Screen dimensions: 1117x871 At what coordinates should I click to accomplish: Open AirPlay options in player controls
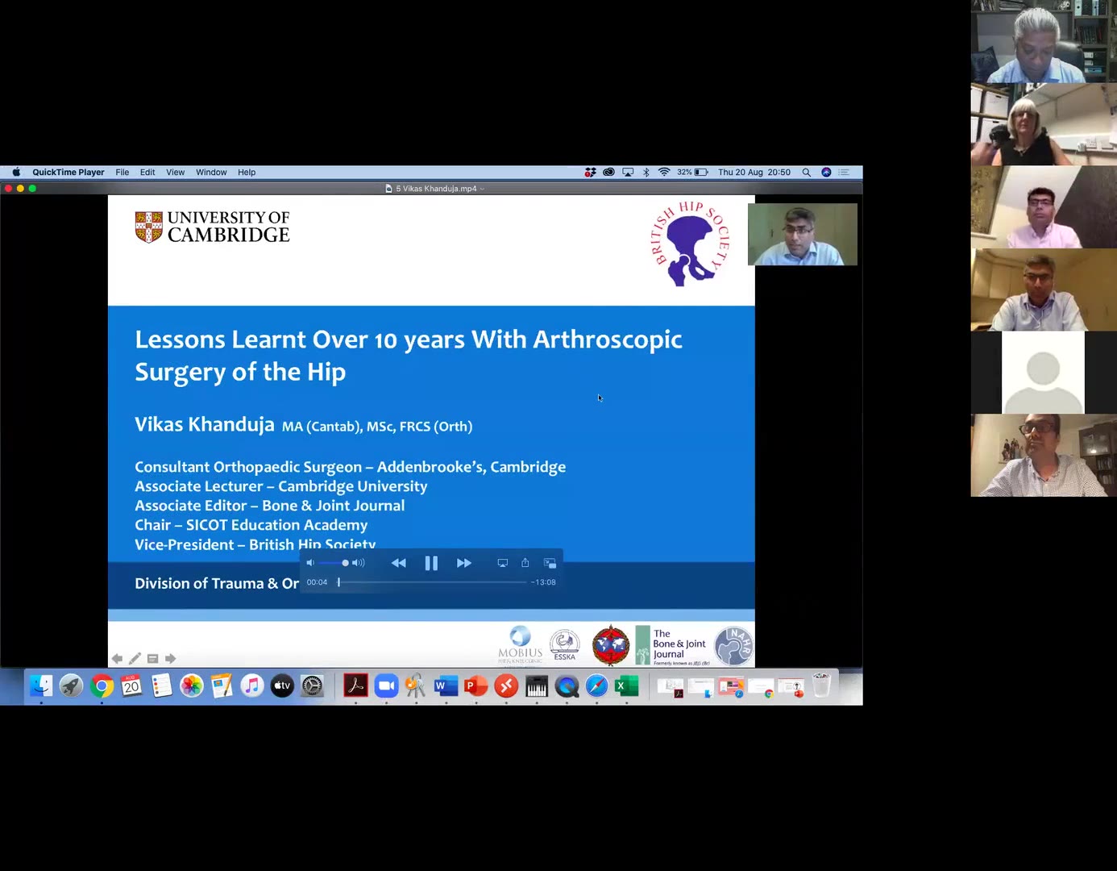tap(502, 563)
